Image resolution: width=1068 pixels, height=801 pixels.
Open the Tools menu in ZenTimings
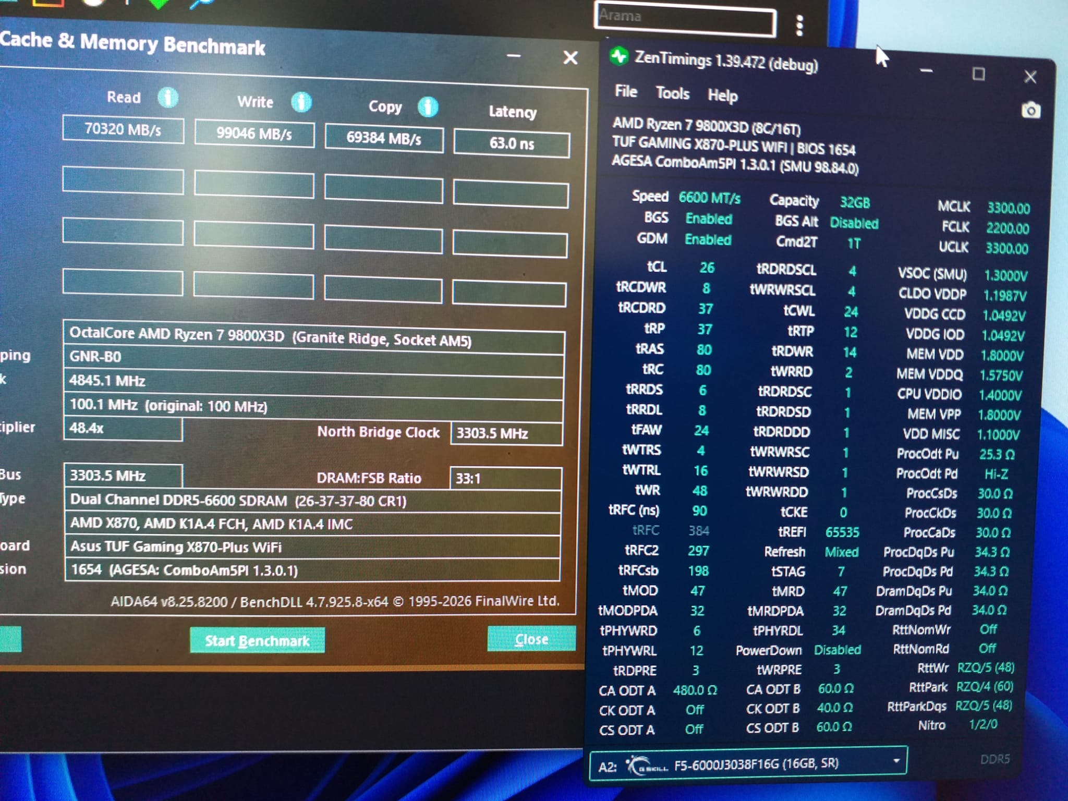pyautogui.click(x=673, y=93)
